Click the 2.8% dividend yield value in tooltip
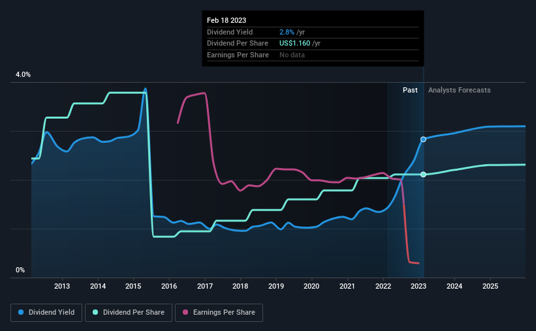The height and width of the screenshot is (331, 536). [x=287, y=32]
